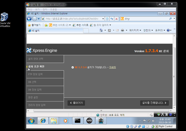Open Windows Explorer folder taskbar icon
The height and width of the screenshot is (131, 186).
click(x=54, y=121)
